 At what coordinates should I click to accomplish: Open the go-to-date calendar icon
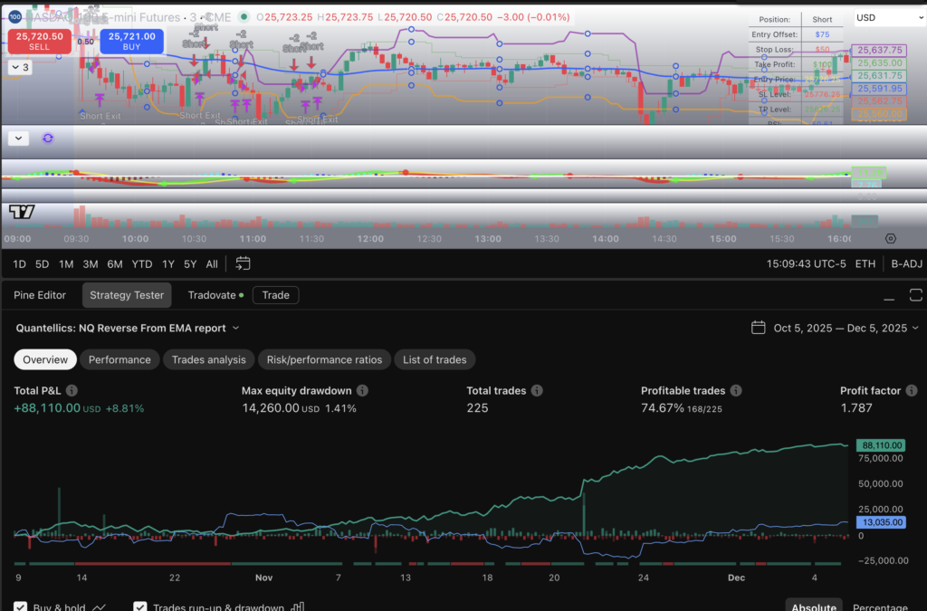tap(243, 263)
